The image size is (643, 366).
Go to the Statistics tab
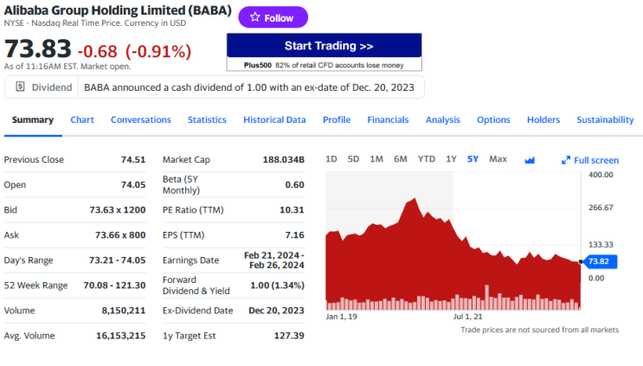click(207, 120)
